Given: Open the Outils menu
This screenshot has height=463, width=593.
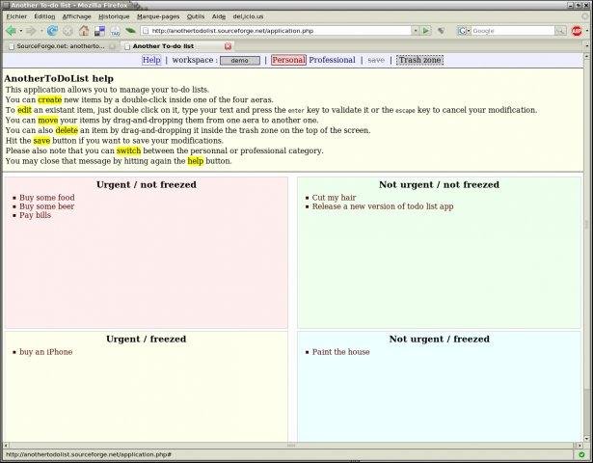Looking at the screenshot, I should coord(196,16).
